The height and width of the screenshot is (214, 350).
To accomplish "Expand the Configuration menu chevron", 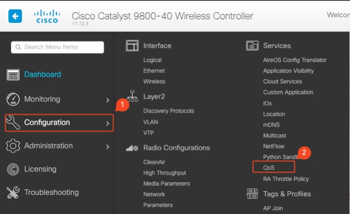I will (108, 123).
